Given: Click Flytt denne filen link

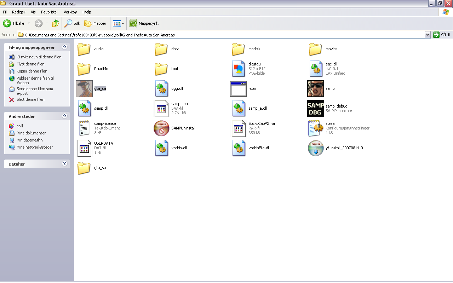Looking at the screenshot, I should pyautogui.click(x=30, y=64).
